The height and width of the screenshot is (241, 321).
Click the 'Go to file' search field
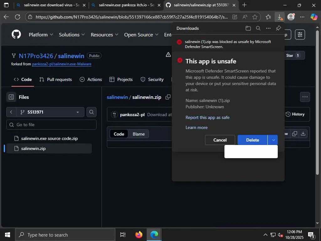pyautogui.click(x=51, y=125)
